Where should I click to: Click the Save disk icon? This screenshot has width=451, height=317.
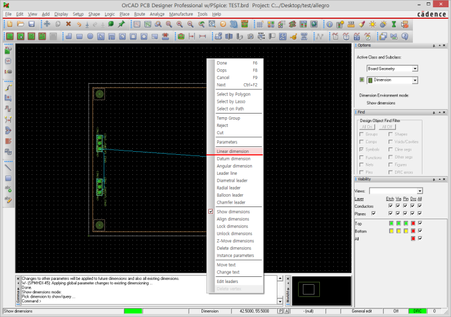click(30, 24)
